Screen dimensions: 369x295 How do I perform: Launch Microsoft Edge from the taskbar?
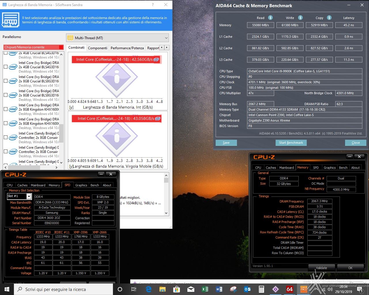point(149,289)
